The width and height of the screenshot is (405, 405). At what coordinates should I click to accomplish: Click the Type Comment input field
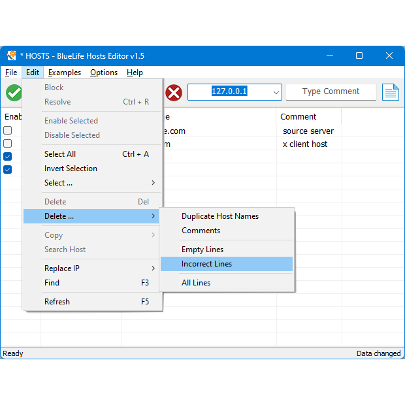tap(331, 91)
